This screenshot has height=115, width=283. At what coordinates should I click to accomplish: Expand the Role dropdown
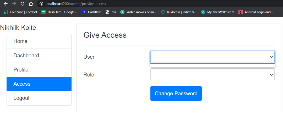[212, 75]
